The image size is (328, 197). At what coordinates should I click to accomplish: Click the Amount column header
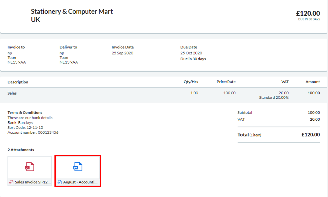pyautogui.click(x=313, y=82)
